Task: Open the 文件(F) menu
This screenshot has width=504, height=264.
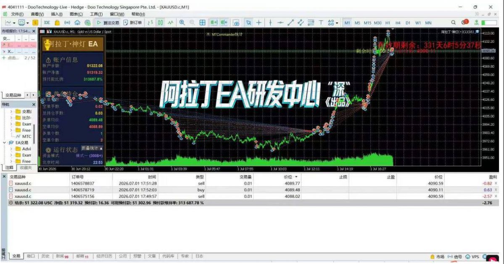Action: (17, 14)
